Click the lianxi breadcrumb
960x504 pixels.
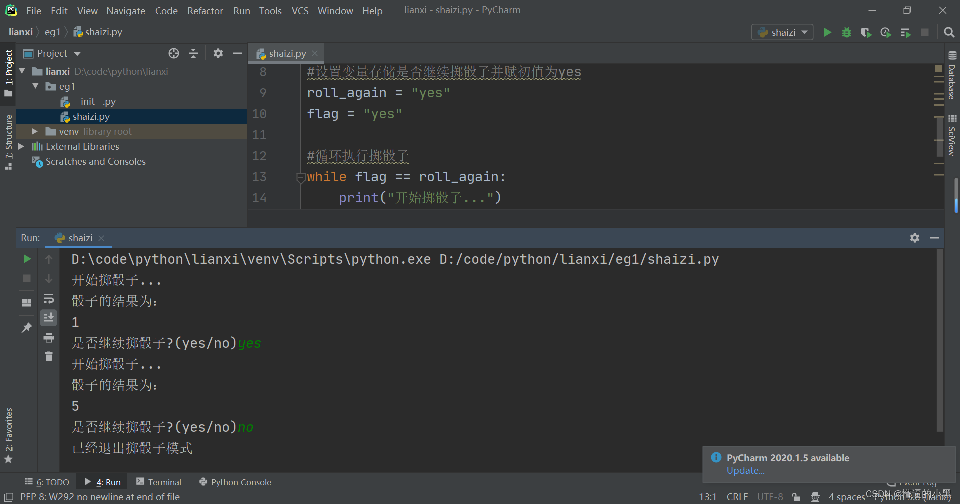20,32
